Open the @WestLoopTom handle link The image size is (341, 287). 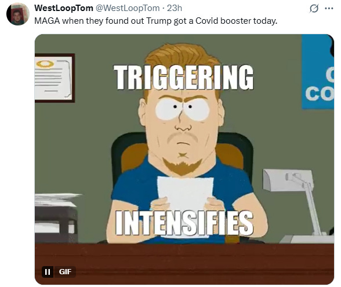click(128, 8)
